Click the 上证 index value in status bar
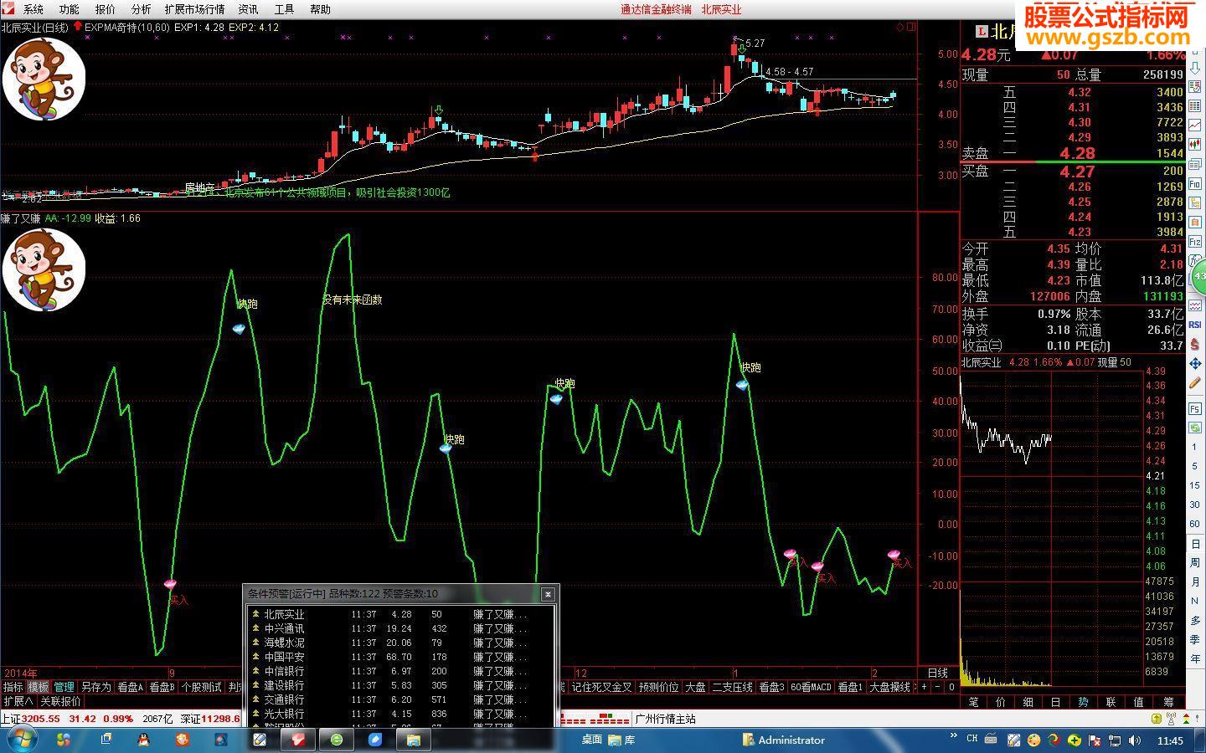Screen dimensions: 1206x753 pyautogui.click(x=43, y=719)
